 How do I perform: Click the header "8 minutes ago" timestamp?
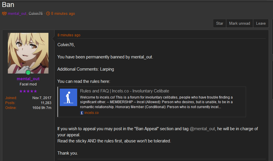point(63,14)
